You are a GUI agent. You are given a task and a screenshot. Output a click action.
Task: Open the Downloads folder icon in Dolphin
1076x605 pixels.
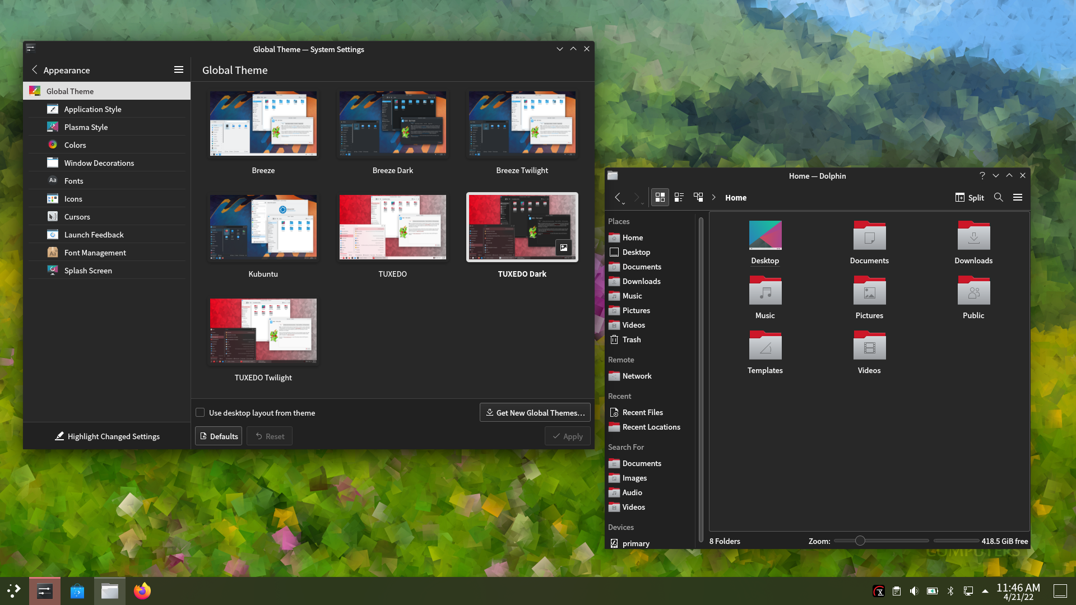[973, 235]
